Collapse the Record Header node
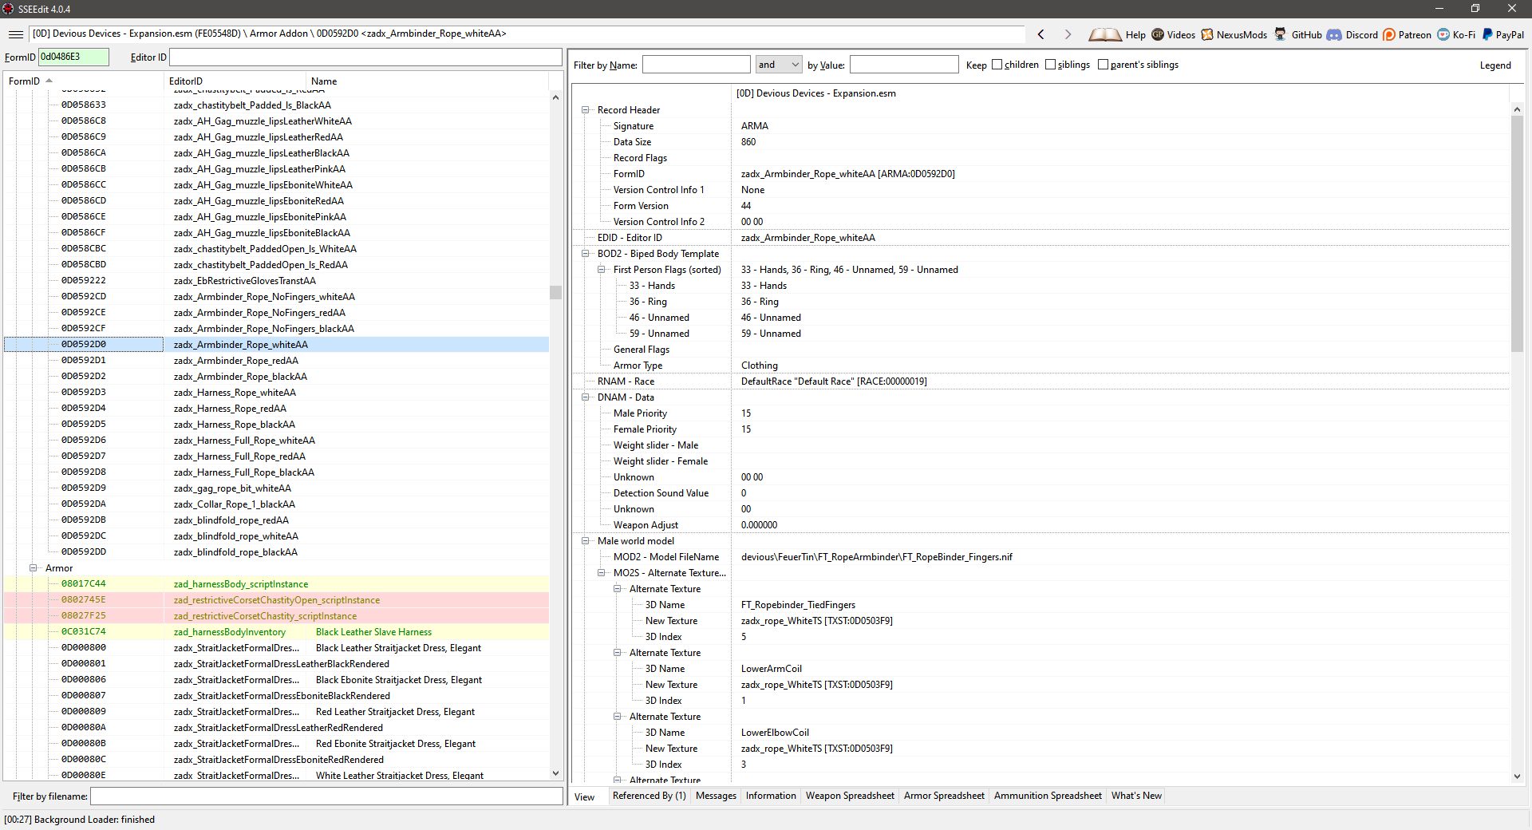 585,110
